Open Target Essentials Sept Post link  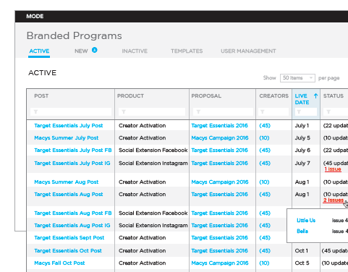tap(69, 238)
